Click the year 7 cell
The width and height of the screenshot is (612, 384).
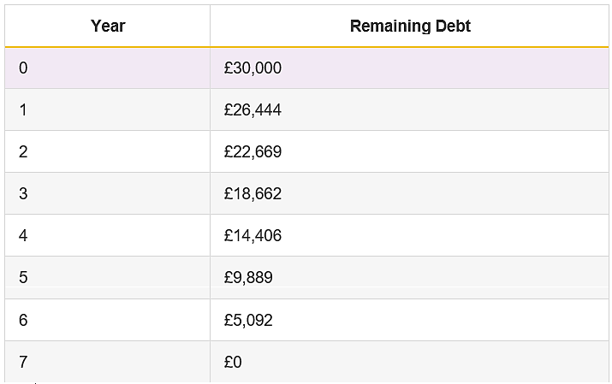coord(107,362)
